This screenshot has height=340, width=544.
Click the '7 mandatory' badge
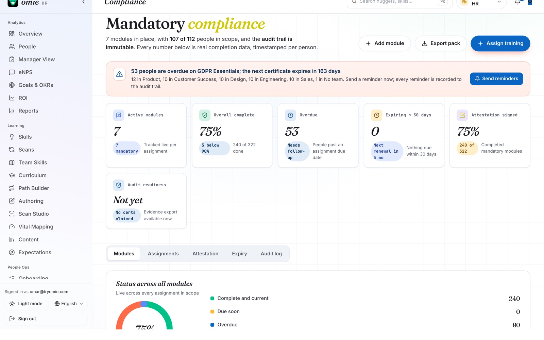127,148
